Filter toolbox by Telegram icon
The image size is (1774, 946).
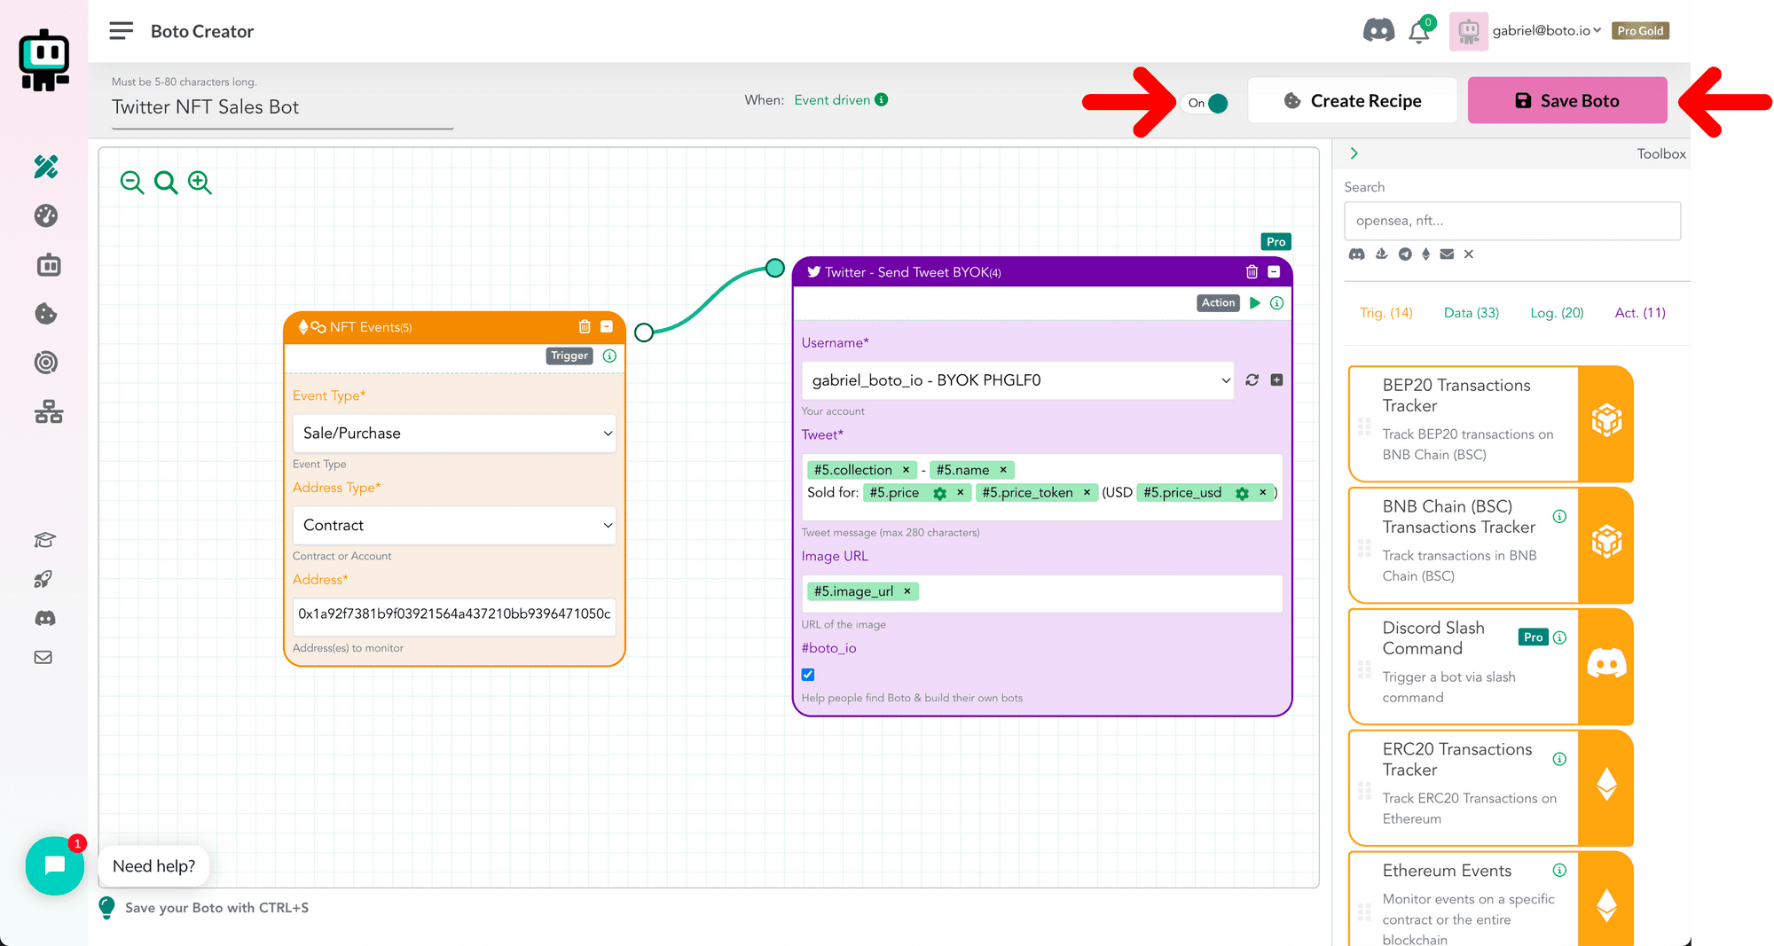[1405, 254]
